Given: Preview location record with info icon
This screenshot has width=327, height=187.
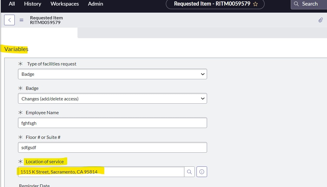Looking at the screenshot, I should tap(202, 172).
